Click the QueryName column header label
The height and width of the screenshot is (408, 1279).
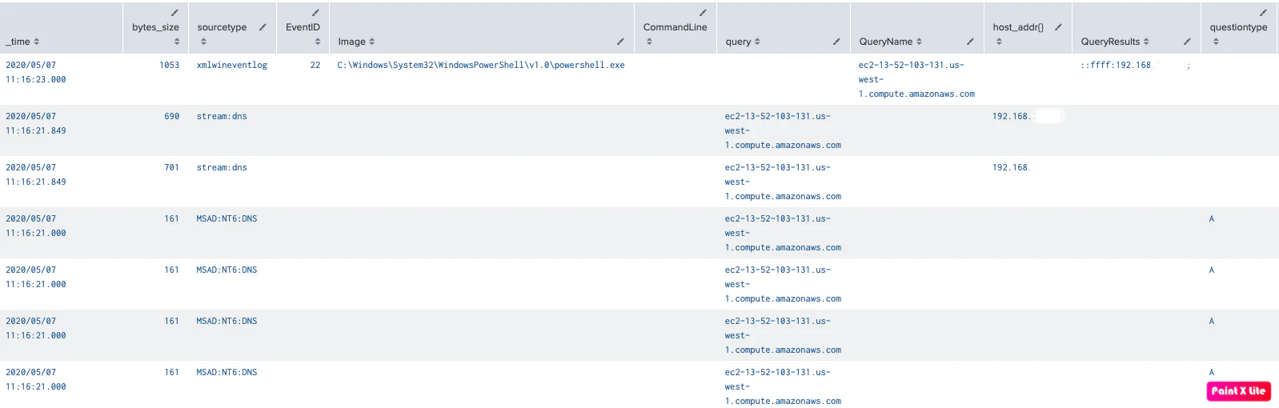886,42
